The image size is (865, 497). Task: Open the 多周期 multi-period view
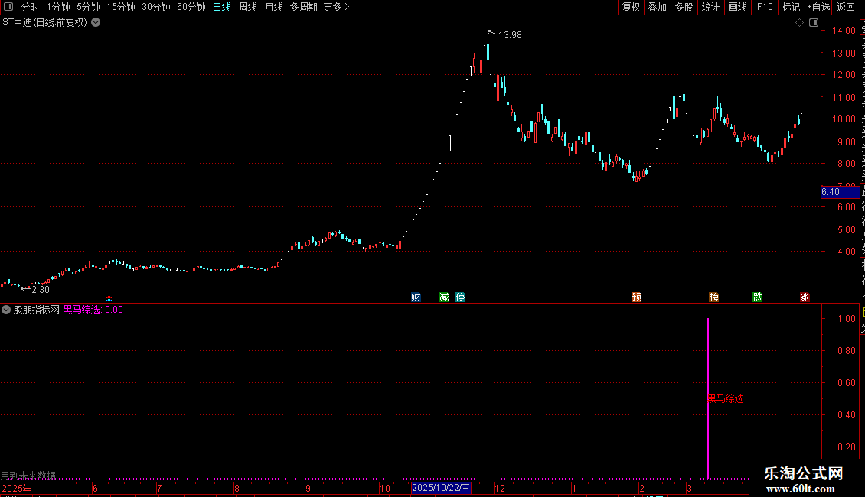[303, 7]
